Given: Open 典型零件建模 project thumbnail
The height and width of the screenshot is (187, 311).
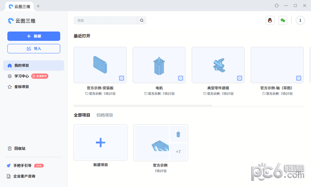Looking at the screenshot, I should click(x=218, y=65).
